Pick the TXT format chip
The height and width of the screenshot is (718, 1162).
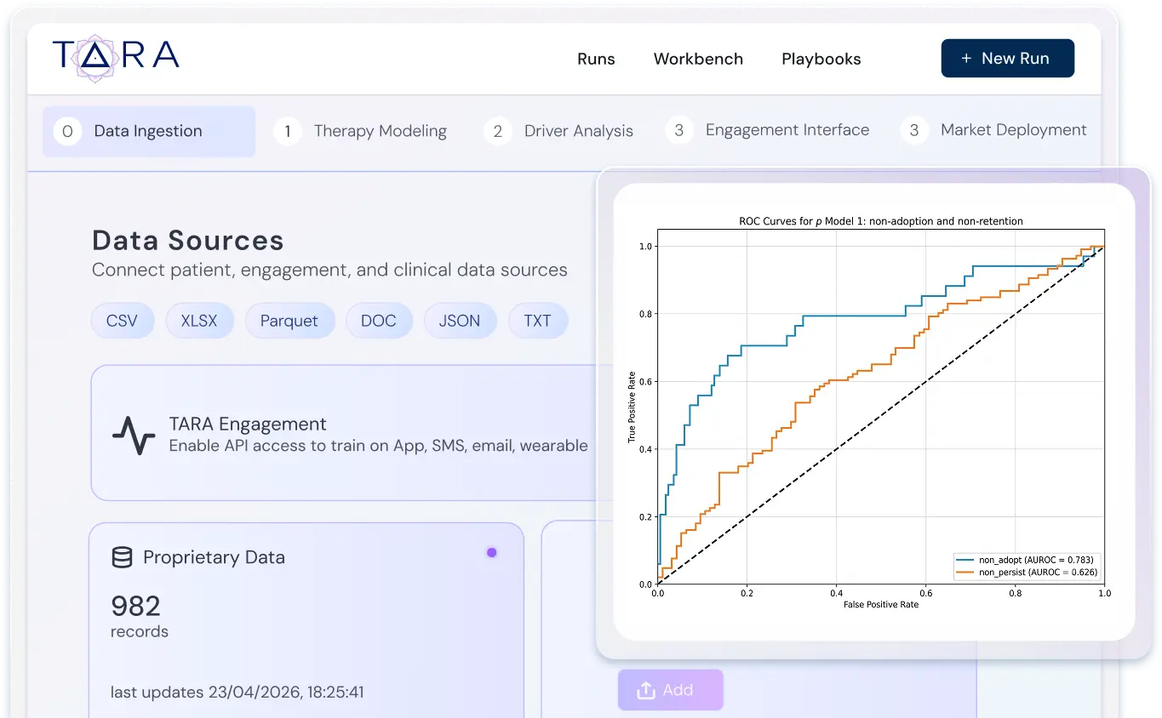tap(538, 321)
